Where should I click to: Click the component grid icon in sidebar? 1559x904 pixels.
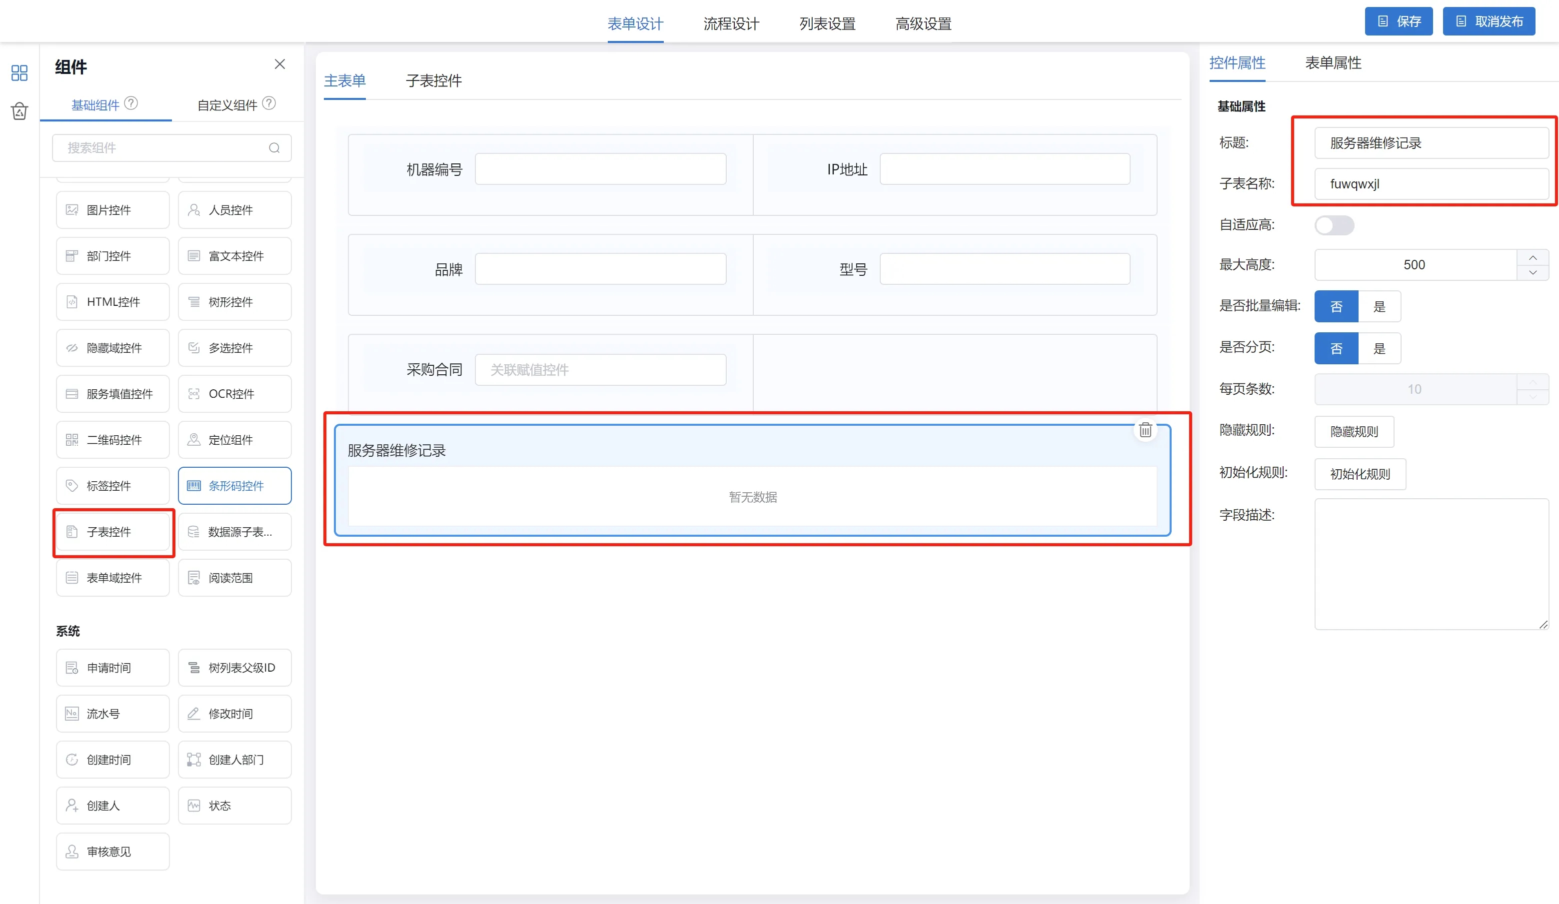pyautogui.click(x=19, y=73)
